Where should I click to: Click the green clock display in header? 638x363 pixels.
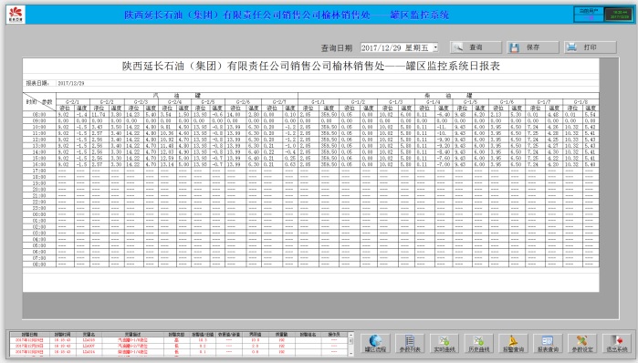[619, 15]
